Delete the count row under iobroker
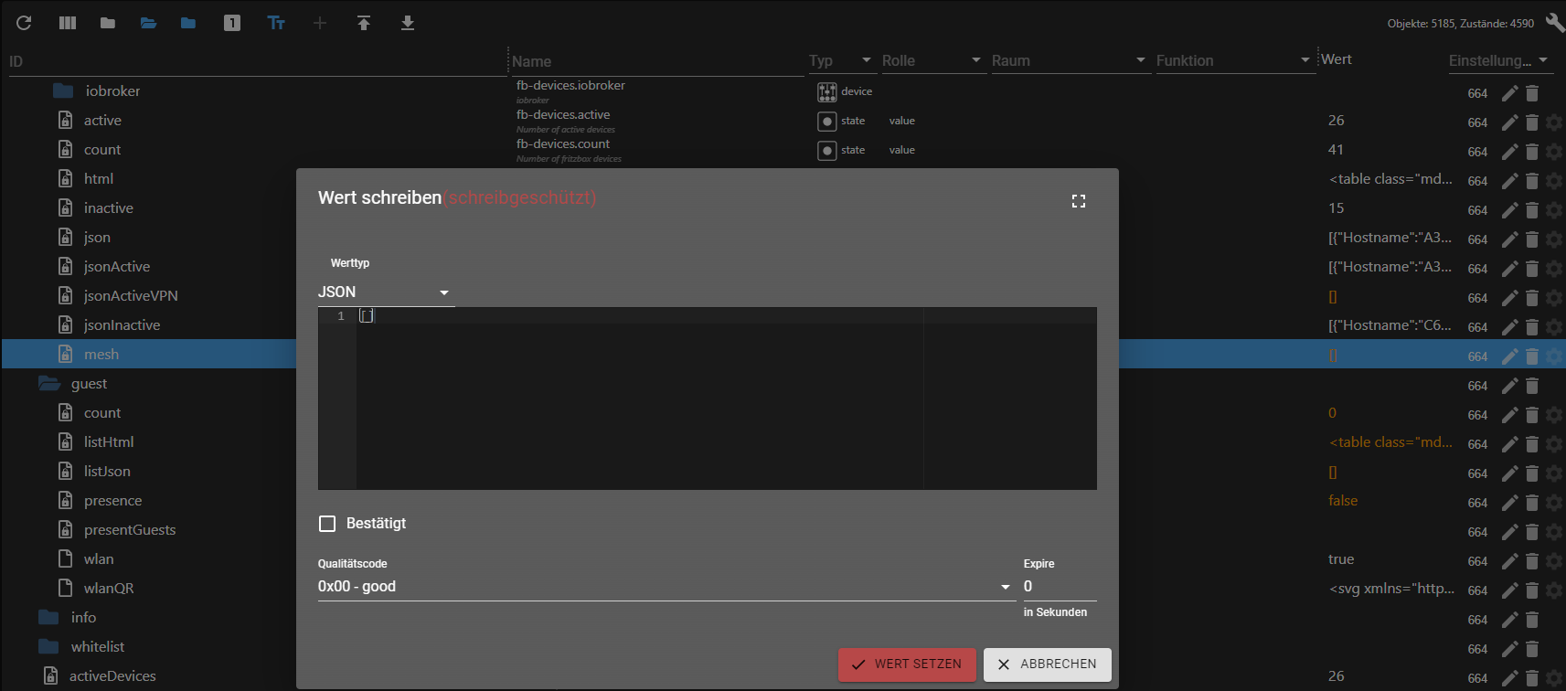The height and width of the screenshot is (691, 1566). pos(1532,152)
